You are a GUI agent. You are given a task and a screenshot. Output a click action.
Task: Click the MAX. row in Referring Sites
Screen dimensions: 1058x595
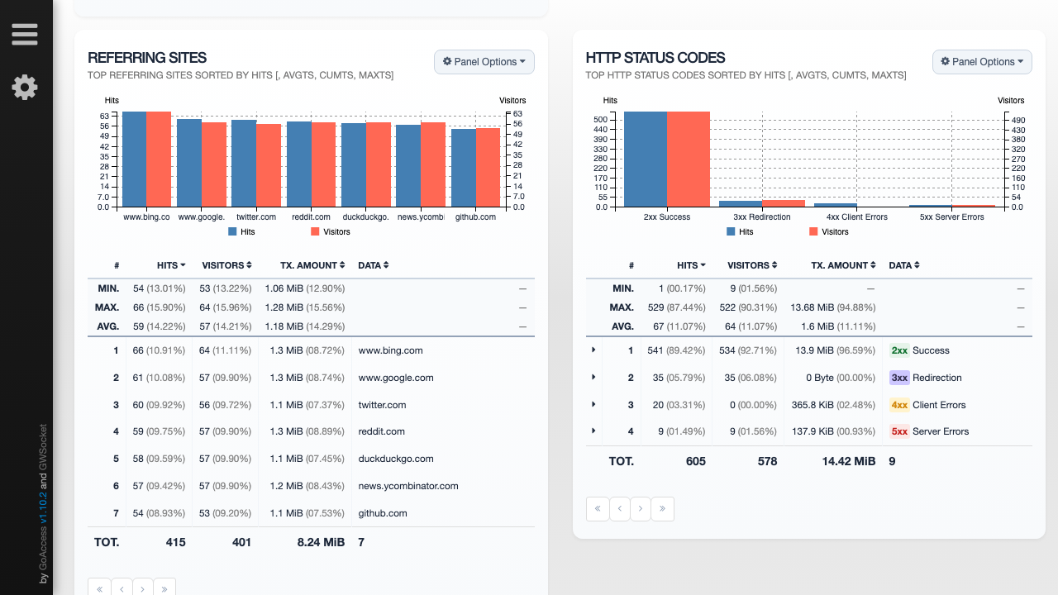[x=312, y=307]
